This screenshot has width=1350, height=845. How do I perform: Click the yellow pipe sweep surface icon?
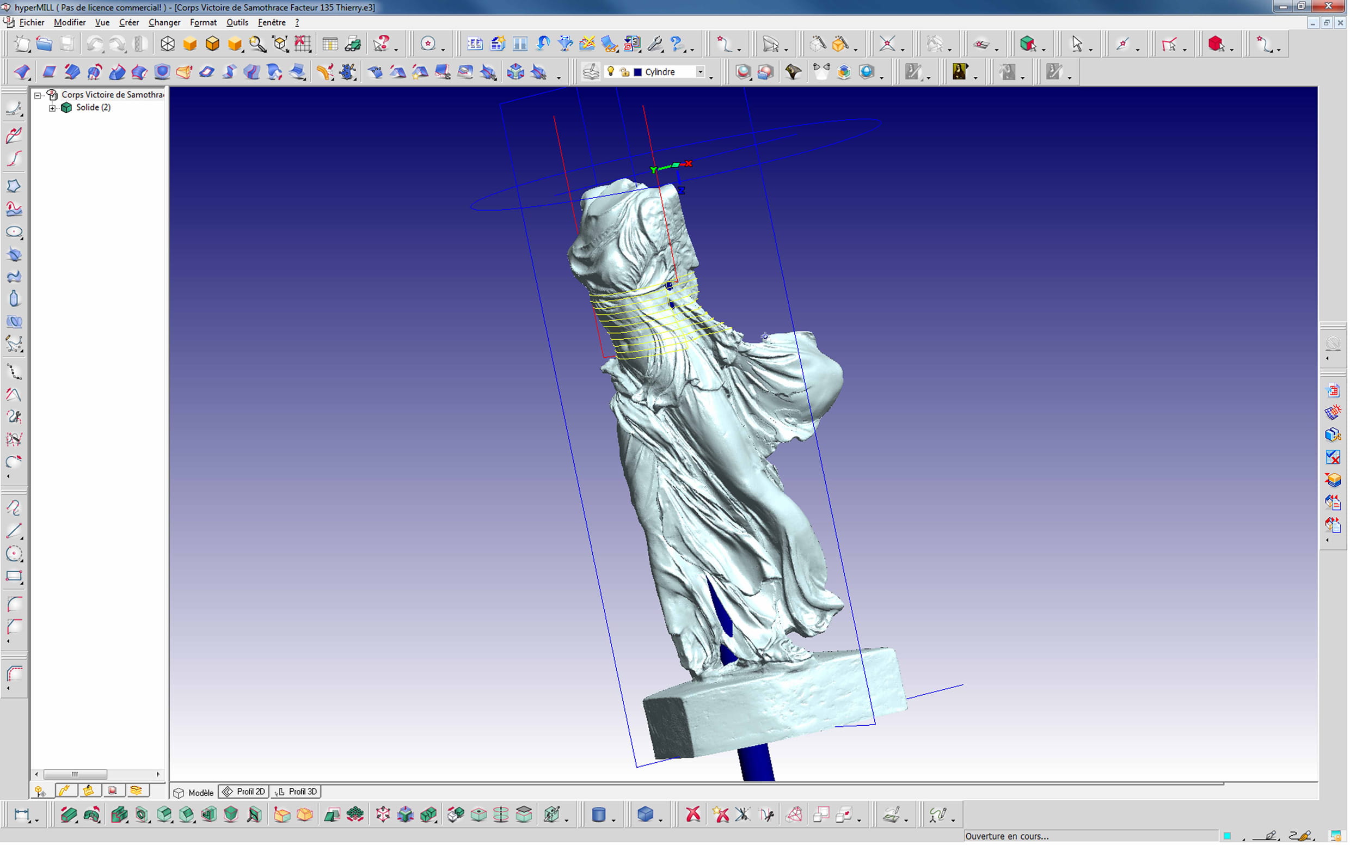[x=324, y=72]
